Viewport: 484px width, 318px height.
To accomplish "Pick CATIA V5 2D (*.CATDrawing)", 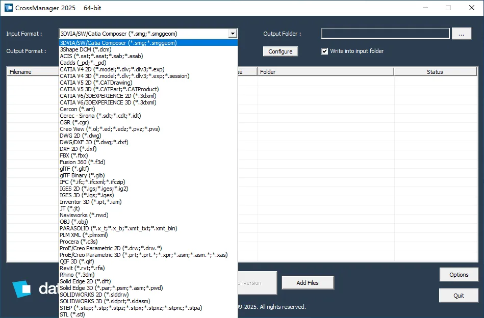I will [x=148, y=83].
